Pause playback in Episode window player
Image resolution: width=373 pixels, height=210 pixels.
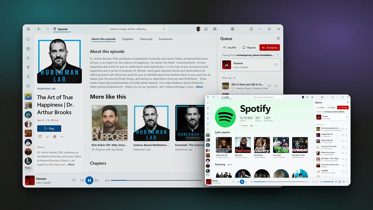[x=89, y=180]
